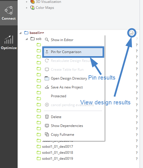Click the 3D Visualization sphere icon
Viewport: 143px width, 168px height.
[32, 2]
